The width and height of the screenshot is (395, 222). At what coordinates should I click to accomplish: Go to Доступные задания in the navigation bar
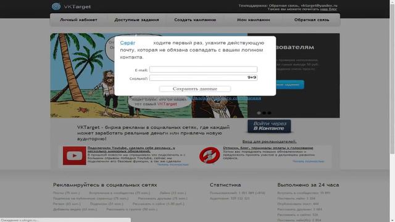click(x=136, y=20)
